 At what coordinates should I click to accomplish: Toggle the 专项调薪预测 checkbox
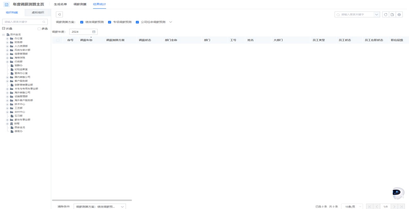click(110, 22)
